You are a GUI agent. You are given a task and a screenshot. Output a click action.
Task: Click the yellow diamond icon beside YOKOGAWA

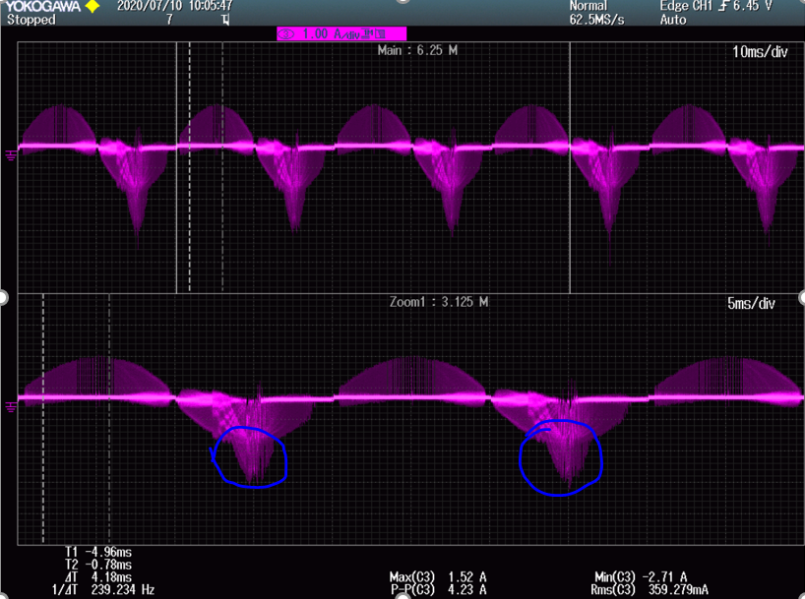click(x=93, y=6)
